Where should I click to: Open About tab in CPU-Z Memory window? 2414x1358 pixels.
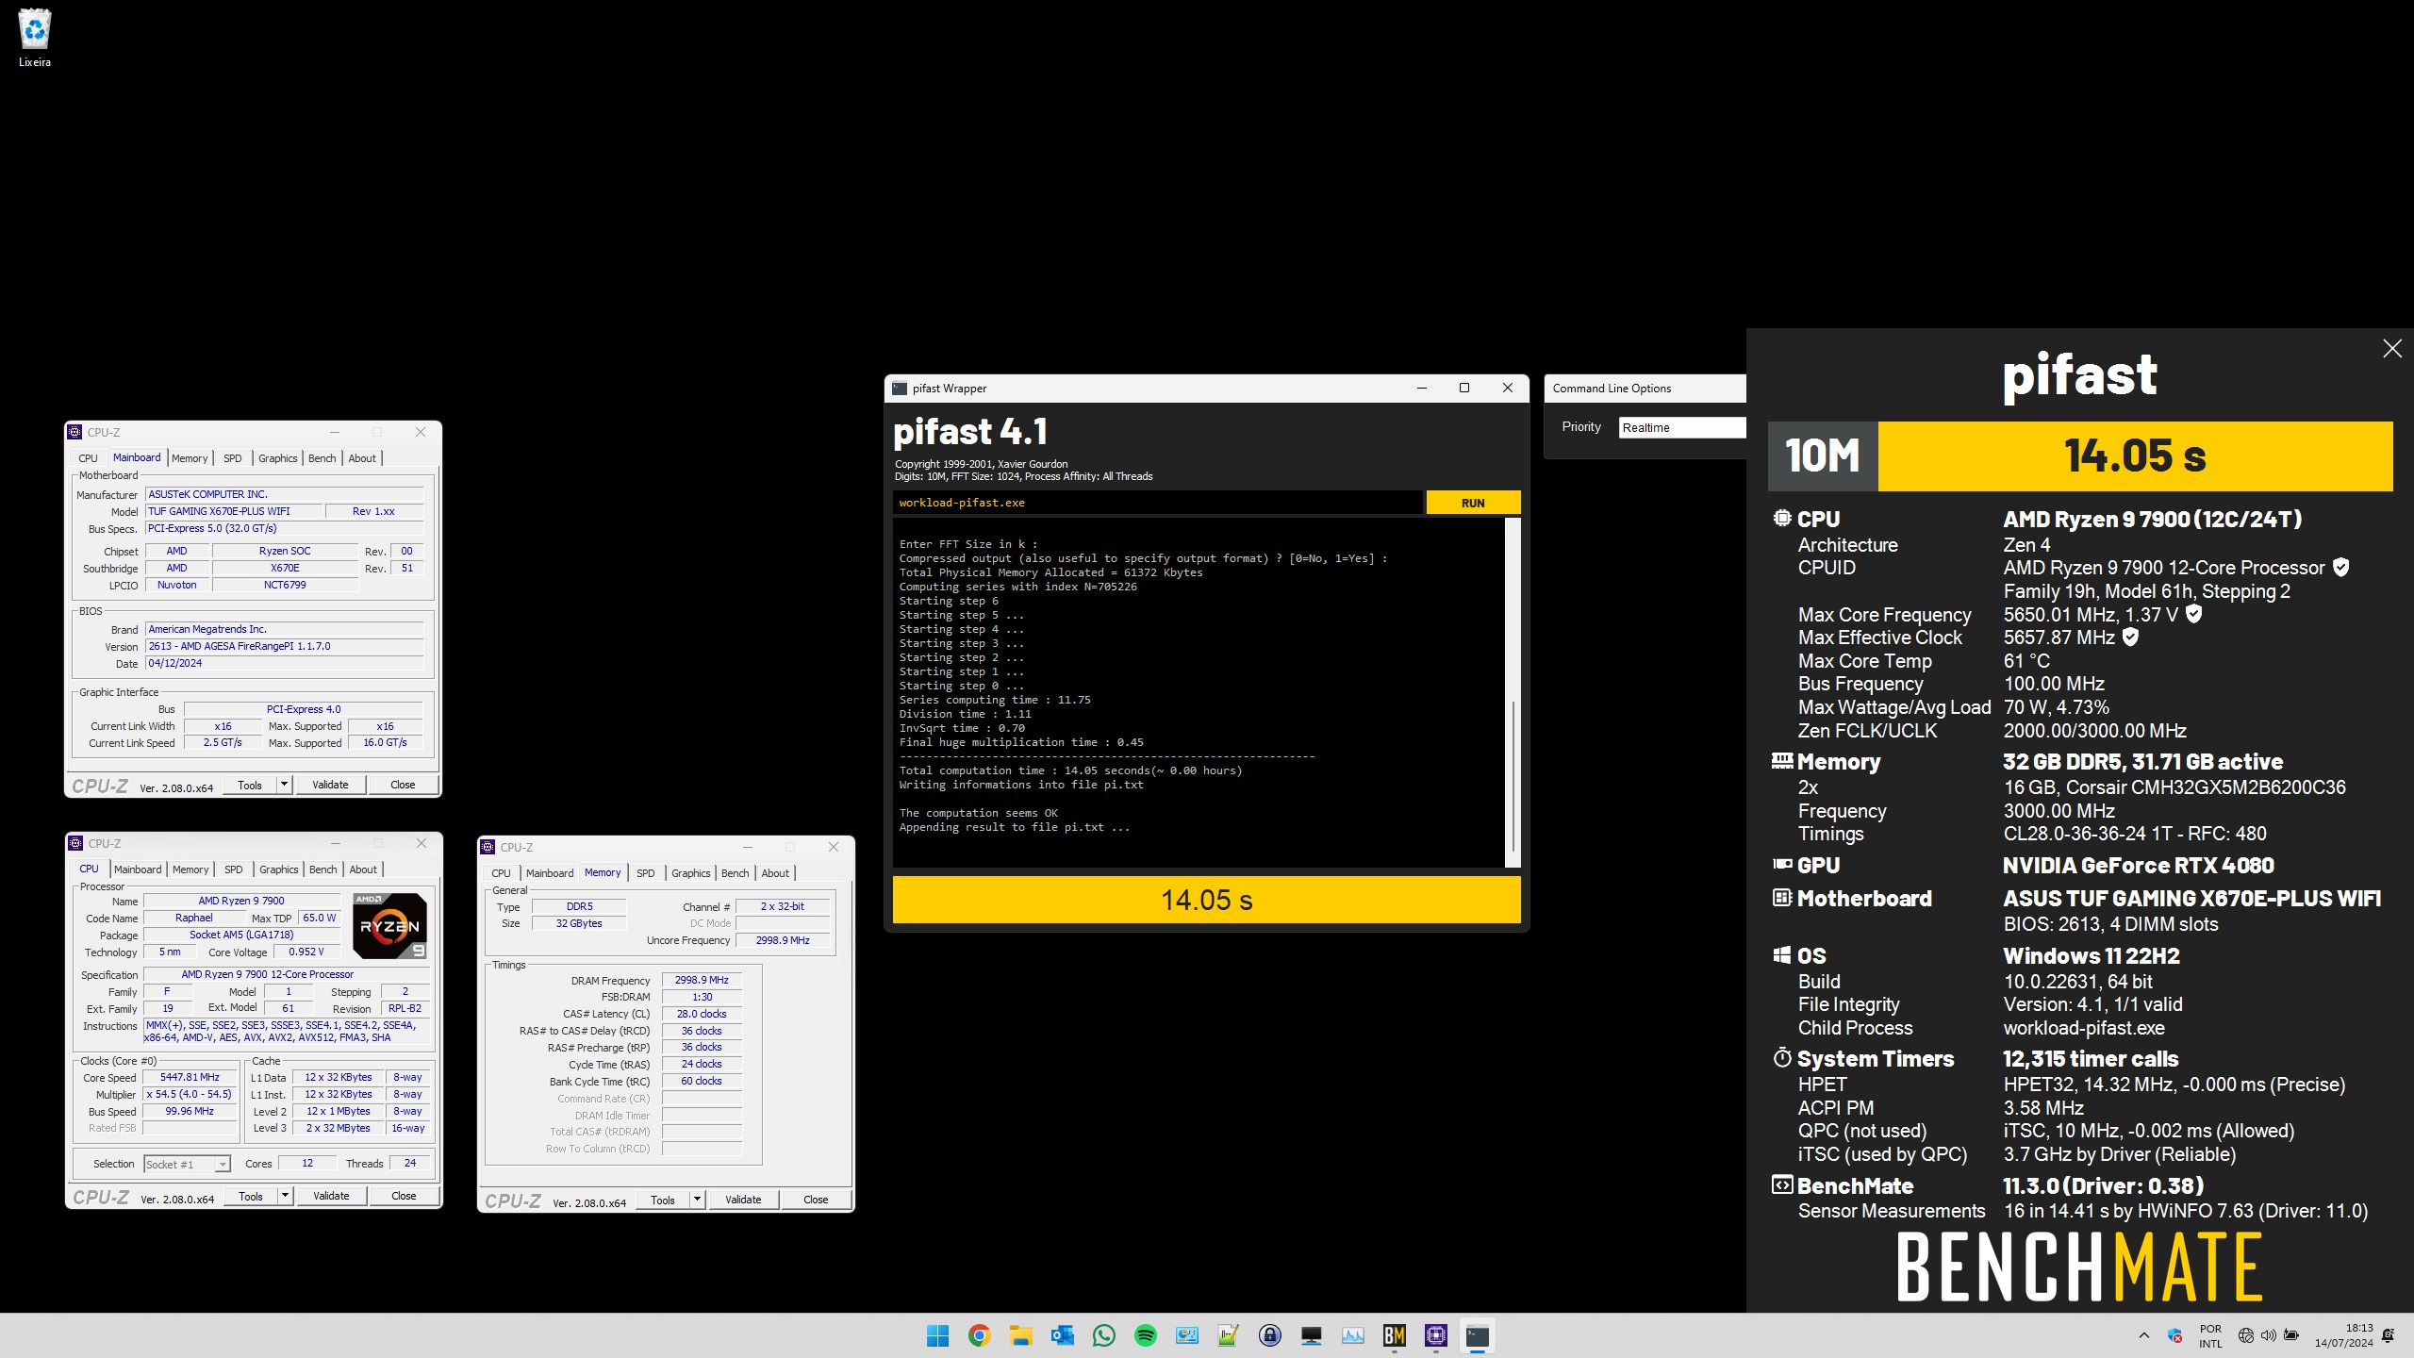775,873
